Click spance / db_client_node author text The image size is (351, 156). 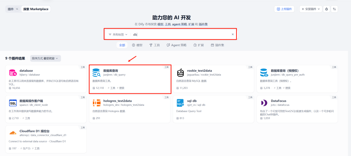pyautogui.click(x=34, y=105)
